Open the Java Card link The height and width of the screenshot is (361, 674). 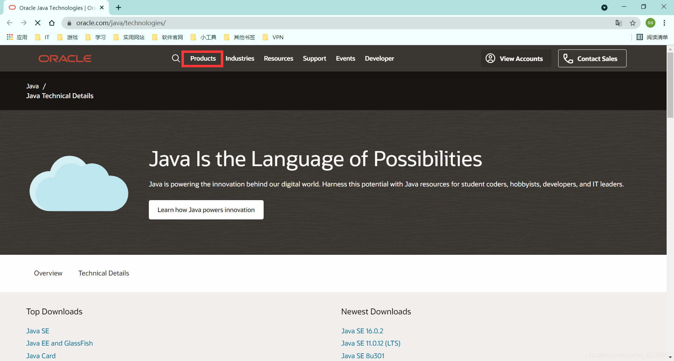(x=41, y=356)
